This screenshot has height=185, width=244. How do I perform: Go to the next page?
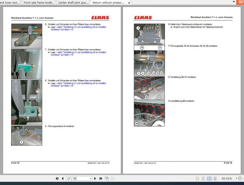tap(95, 178)
